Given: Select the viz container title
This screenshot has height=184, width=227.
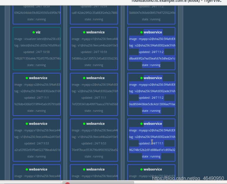Looking at the screenshot, I should [x=38, y=32].
